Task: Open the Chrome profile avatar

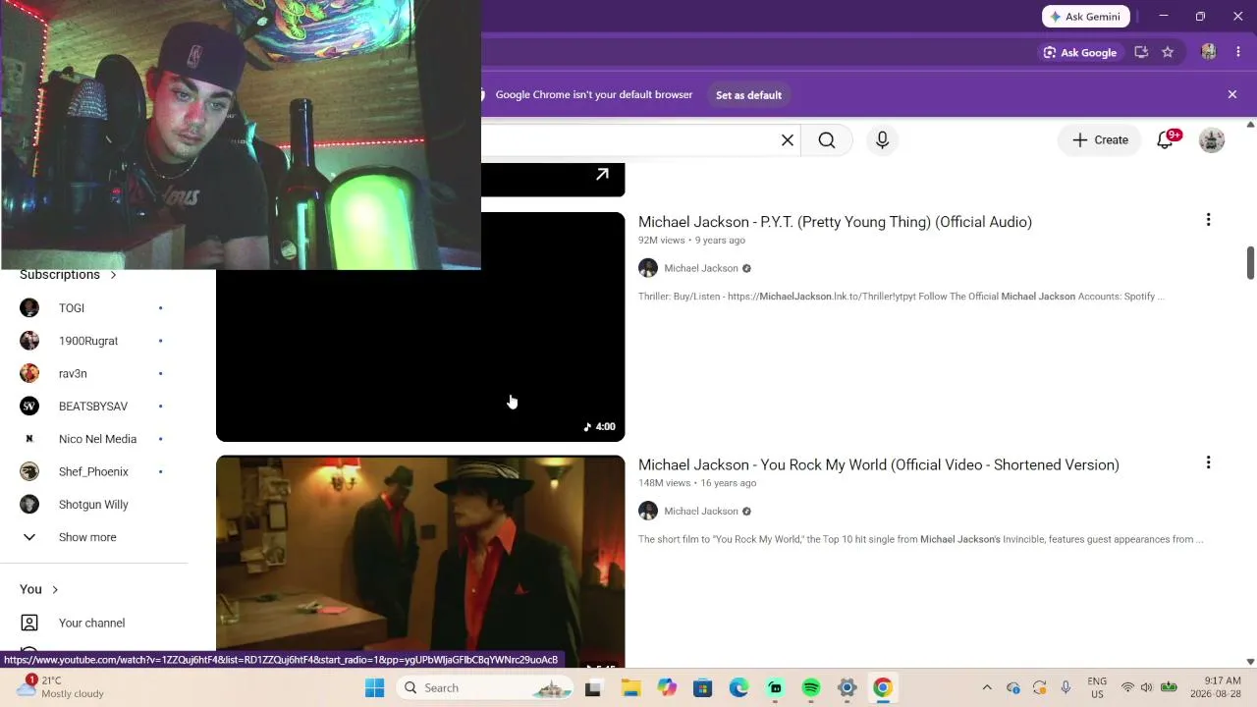Action: (1209, 52)
